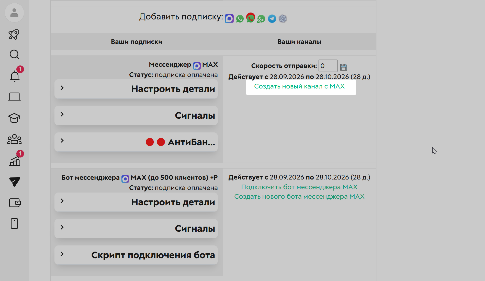The width and height of the screenshot is (485, 281).
Task: Click the paper plane sidebar icon
Action: pyautogui.click(x=15, y=182)
